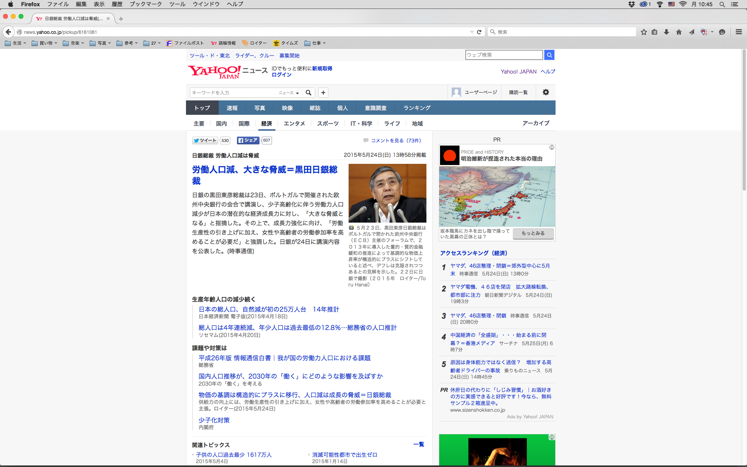Open the bookmarks list icon
The image size is (747, 467).
click(655, 32)
